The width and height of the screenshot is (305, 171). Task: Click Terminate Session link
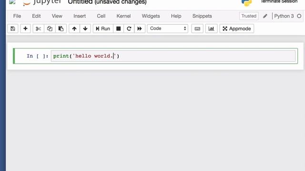[279, 1]
